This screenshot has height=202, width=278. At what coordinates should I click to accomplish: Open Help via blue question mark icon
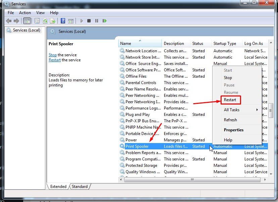tap(63, 21)
